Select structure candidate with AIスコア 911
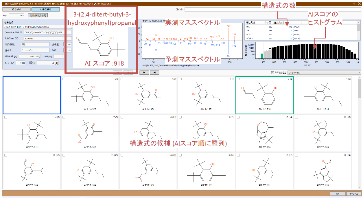This screenshot has height=199, width=363. [x=32, y=133]
